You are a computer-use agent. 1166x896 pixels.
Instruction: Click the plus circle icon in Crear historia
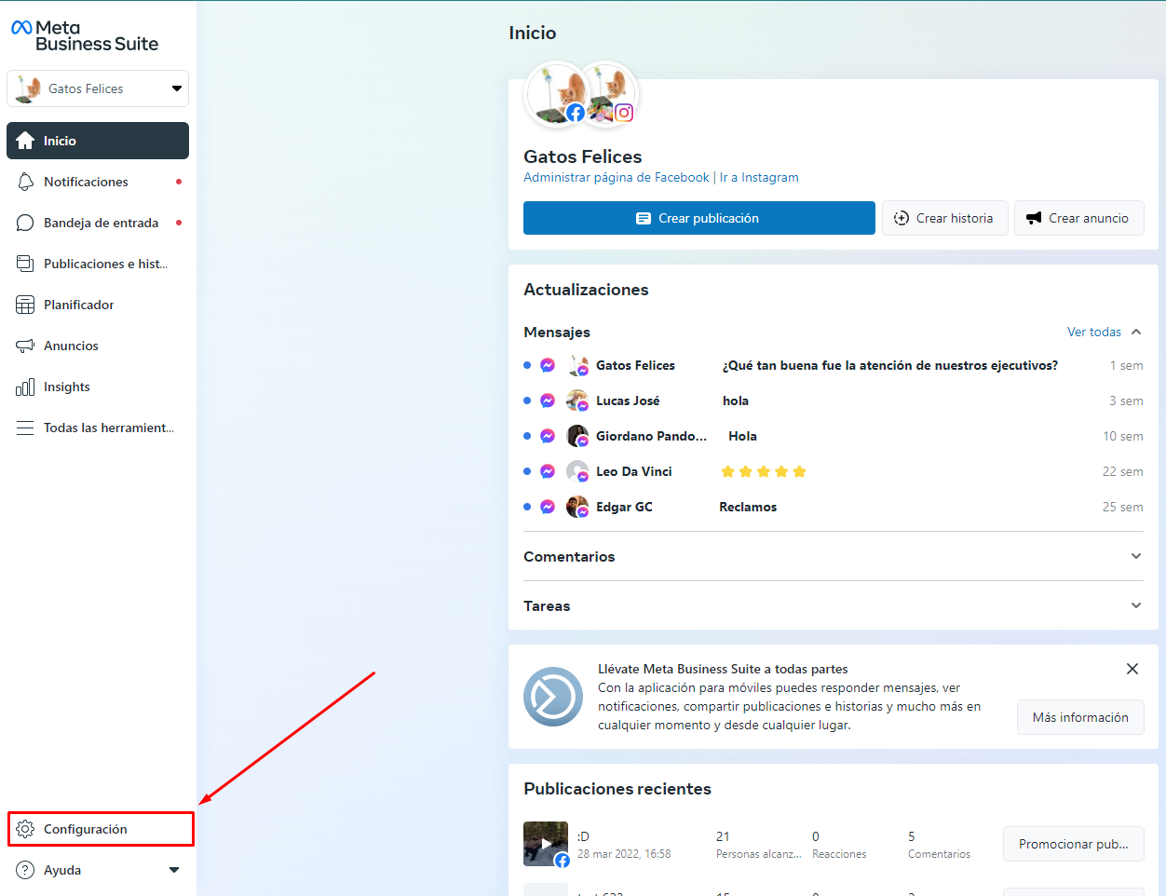[901, 218]
